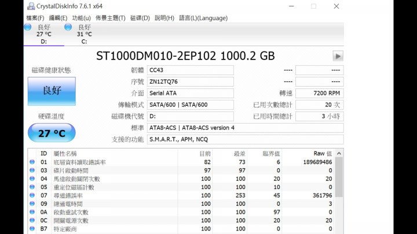Click the ID column header
This screenshot has width=417, height=234.
point(43,154)
